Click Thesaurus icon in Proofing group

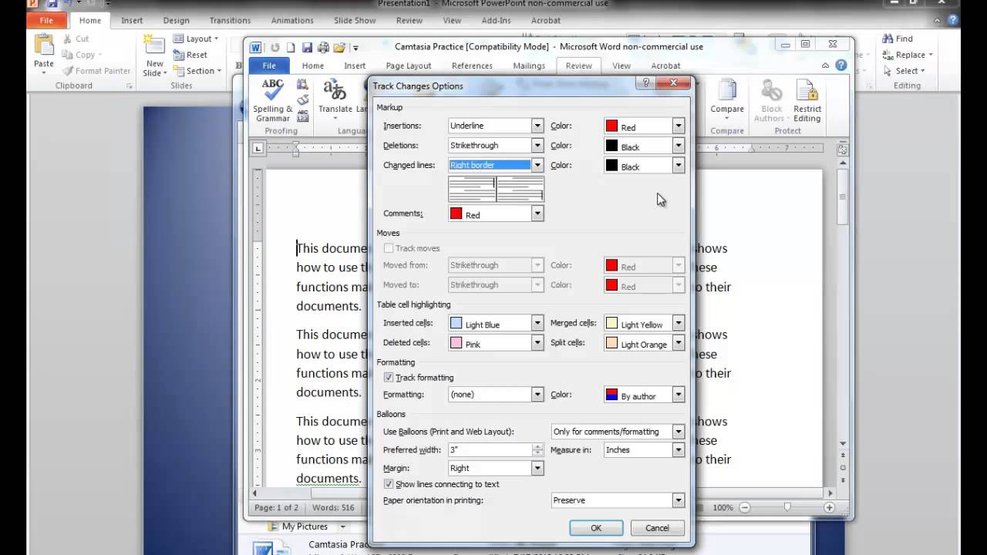coord(303,100)
